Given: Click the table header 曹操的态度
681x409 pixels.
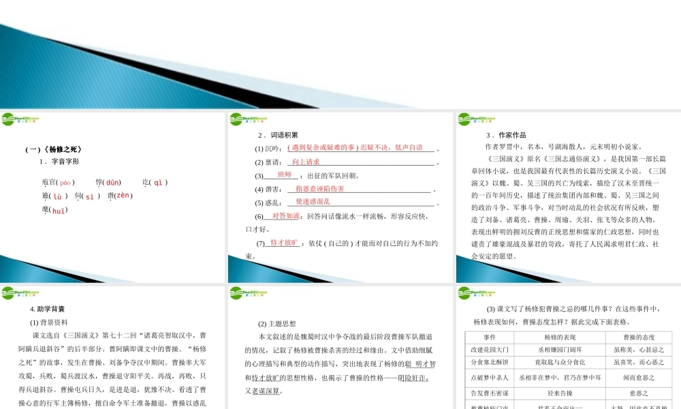Looking at the screenshot, I should [x=639, y=337].
